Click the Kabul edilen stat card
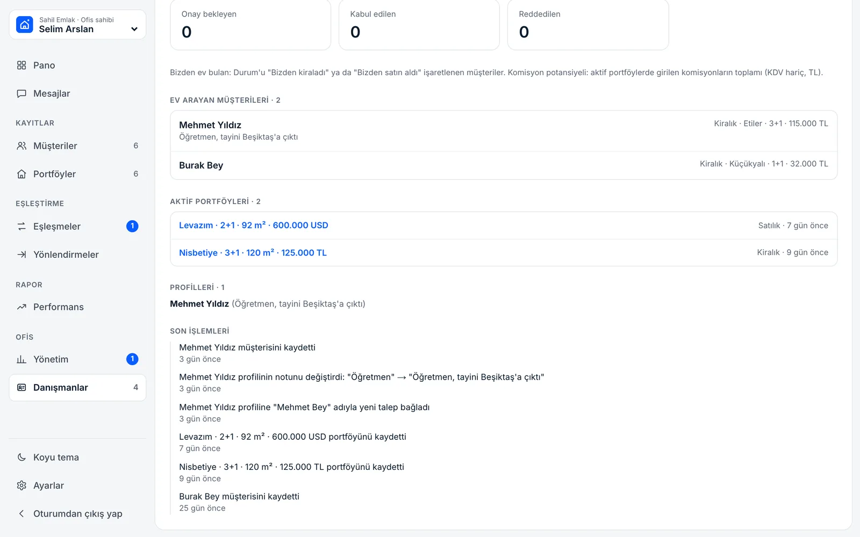Screen dimensions: 860x537 (419, 25)
